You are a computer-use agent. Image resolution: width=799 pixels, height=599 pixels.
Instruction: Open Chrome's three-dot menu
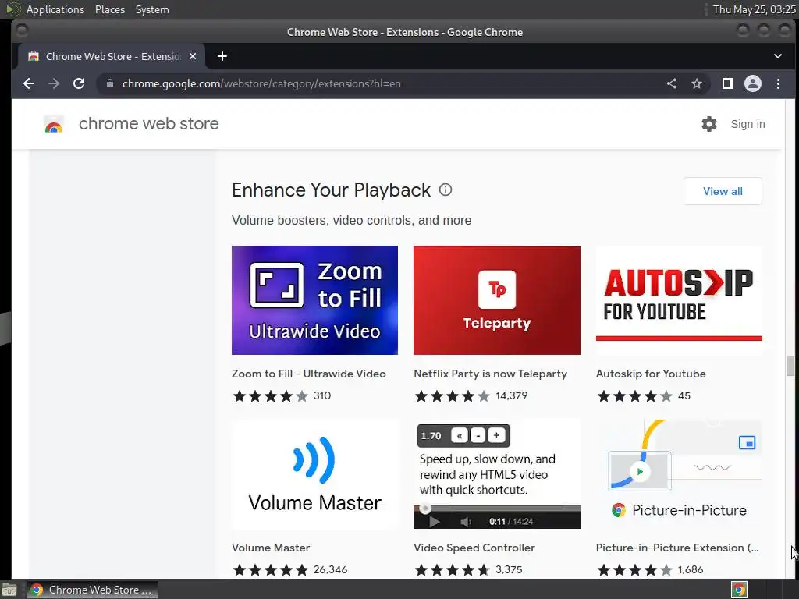[778, 83]
